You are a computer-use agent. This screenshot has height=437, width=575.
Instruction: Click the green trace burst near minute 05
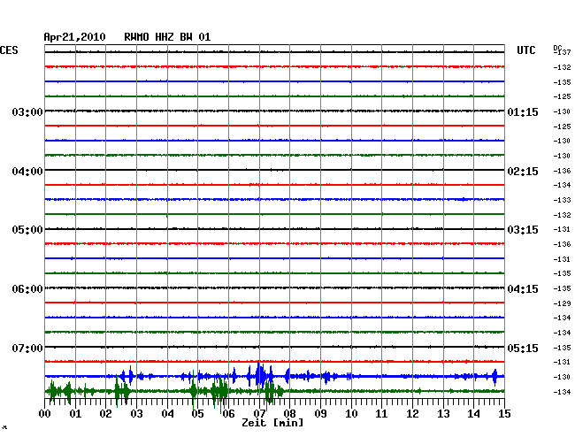[x=193, y=391]
